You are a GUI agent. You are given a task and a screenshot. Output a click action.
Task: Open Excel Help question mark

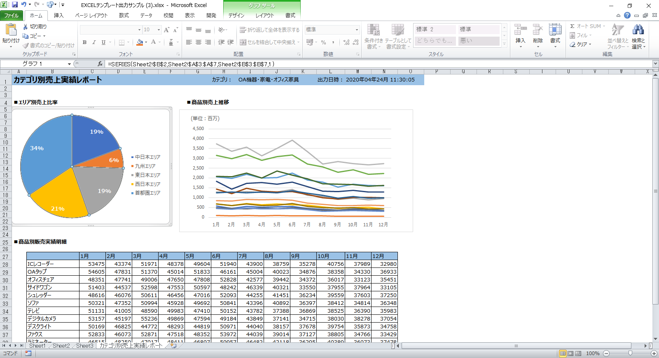pos(627,15)
